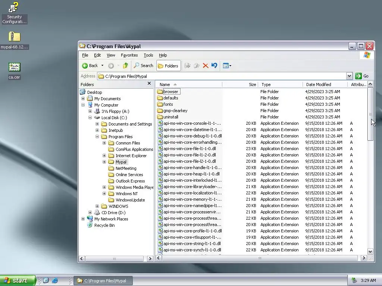This screenshot has width=382, height=286.
Task: Select api-ms-win-core-profile-l1-1-0.dll file
Action: tap(192, 231)
